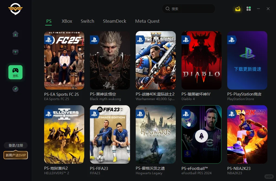Click the rocket boost icon on eFootball
The height and width of the screenshot is (181, 276).
pos(202,136)
